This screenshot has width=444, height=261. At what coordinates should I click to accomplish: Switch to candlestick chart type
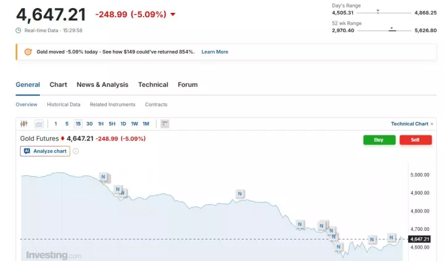[x=24, y=124]
